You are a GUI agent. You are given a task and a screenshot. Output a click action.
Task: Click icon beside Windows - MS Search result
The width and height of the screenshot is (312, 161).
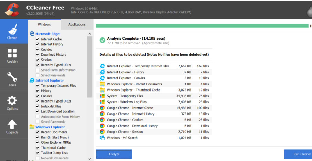click(x=102, y=138)
